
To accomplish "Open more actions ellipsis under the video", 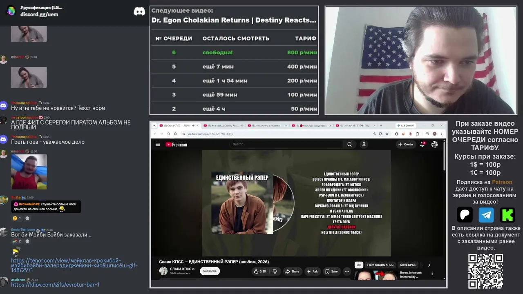I will tap(347, 271).
